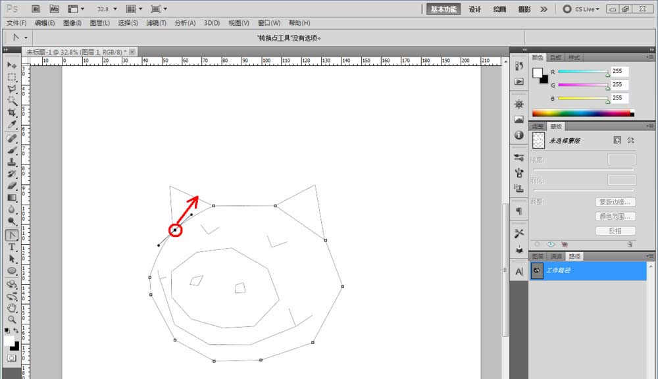Click the 蒙版边缘... button
The height and width of the screenshot is (379, 658).
615,202
